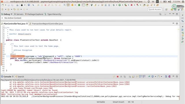The image size is (185, 104).
Task: Expand the Run launch dropdown arrow
Action: [122, 5]
